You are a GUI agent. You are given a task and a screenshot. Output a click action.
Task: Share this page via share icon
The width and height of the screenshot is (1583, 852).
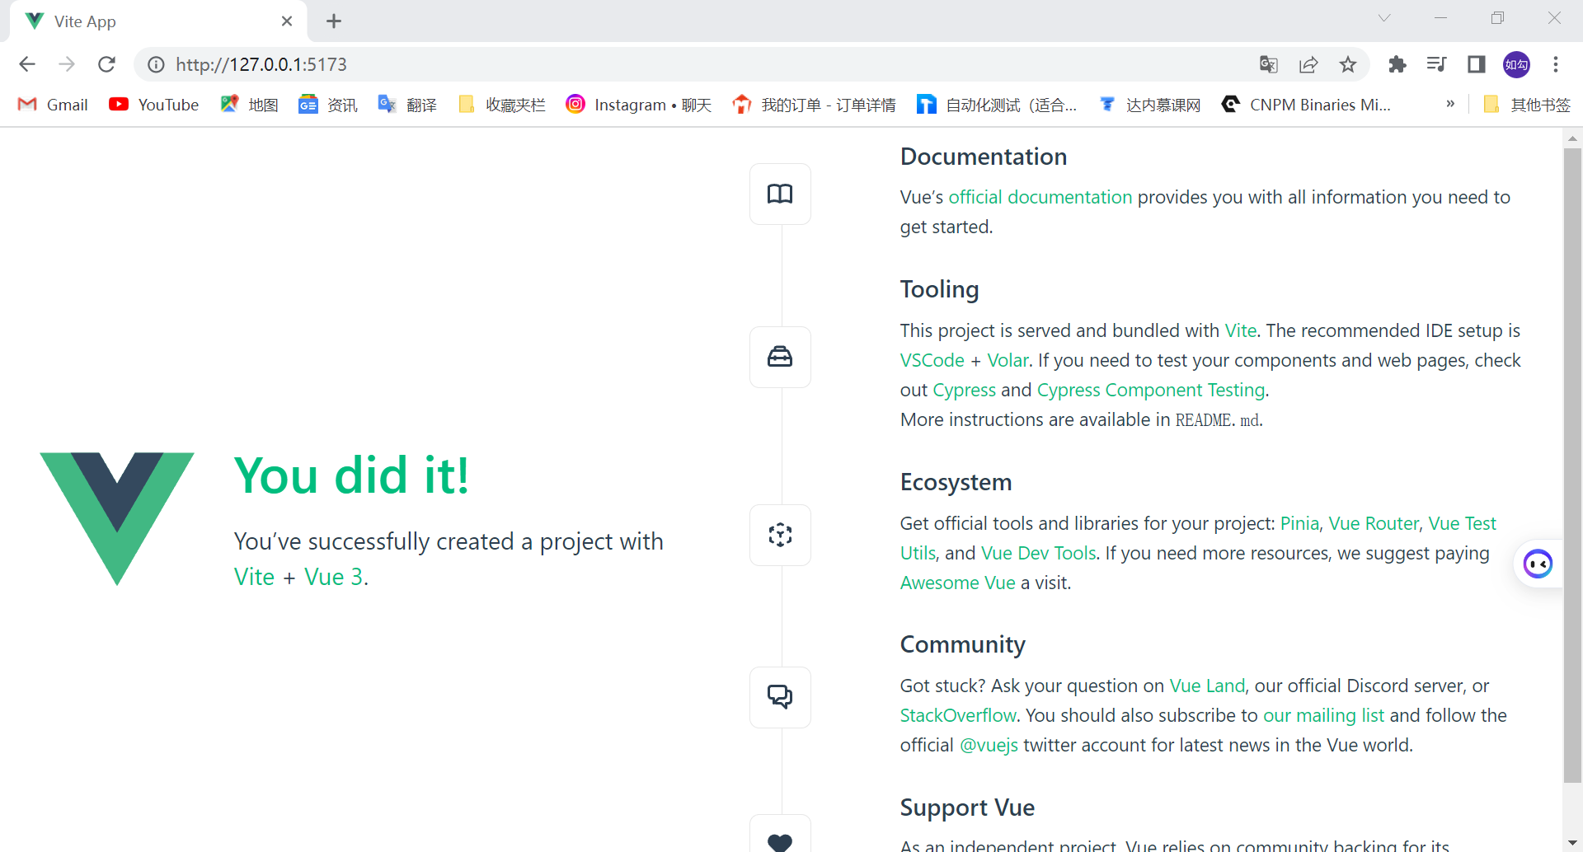pyautogui.click(x=1308, y=64)
